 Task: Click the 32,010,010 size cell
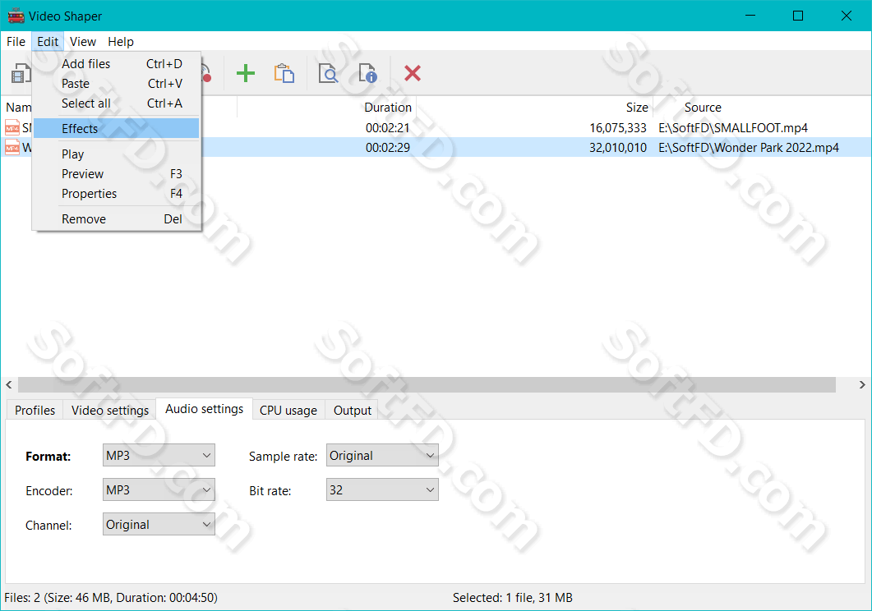[618, 147]
